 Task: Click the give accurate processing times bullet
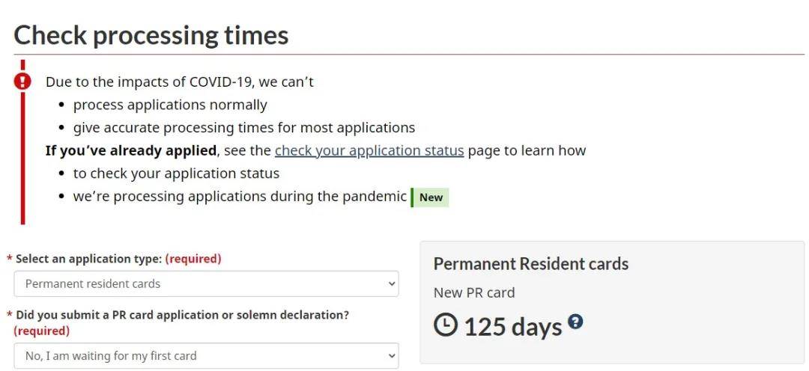coord(244,128)
